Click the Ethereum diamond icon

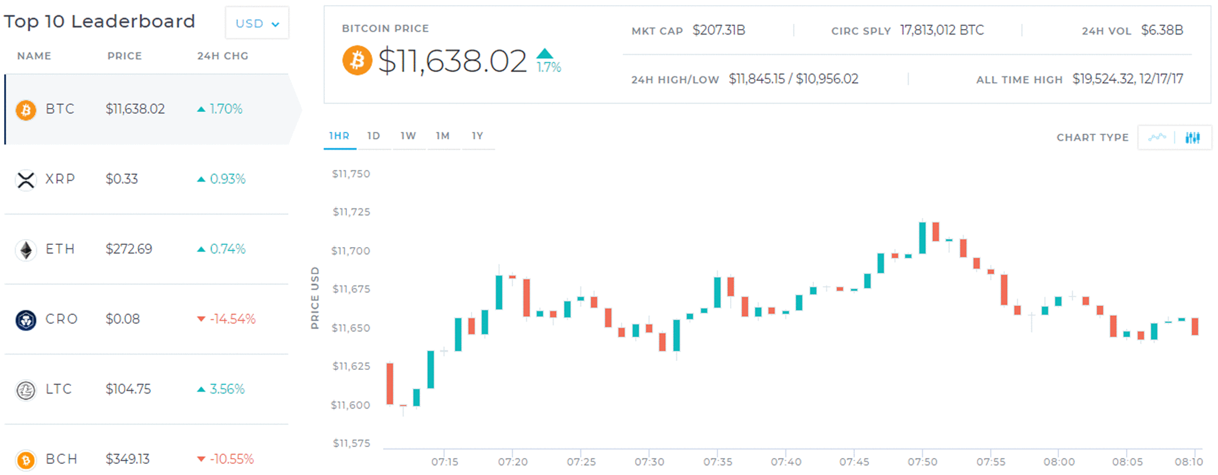click(26, 250)
